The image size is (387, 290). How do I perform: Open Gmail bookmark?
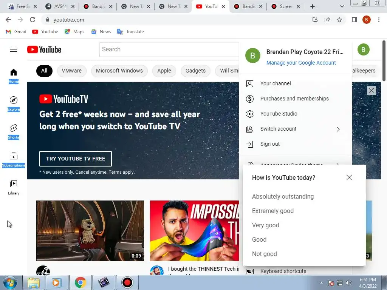16,32
